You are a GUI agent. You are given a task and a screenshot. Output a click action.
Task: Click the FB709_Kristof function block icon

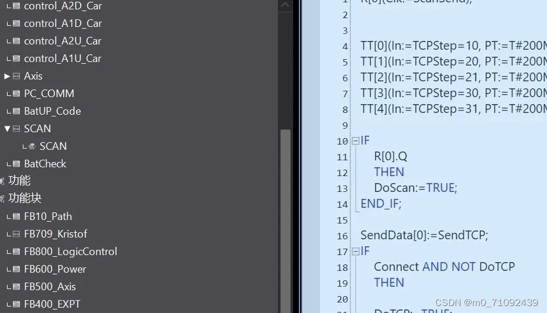pyautogui.click(x=16, y=234)
